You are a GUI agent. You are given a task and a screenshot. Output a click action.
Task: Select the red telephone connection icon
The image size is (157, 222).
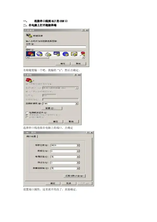[30, 54]
